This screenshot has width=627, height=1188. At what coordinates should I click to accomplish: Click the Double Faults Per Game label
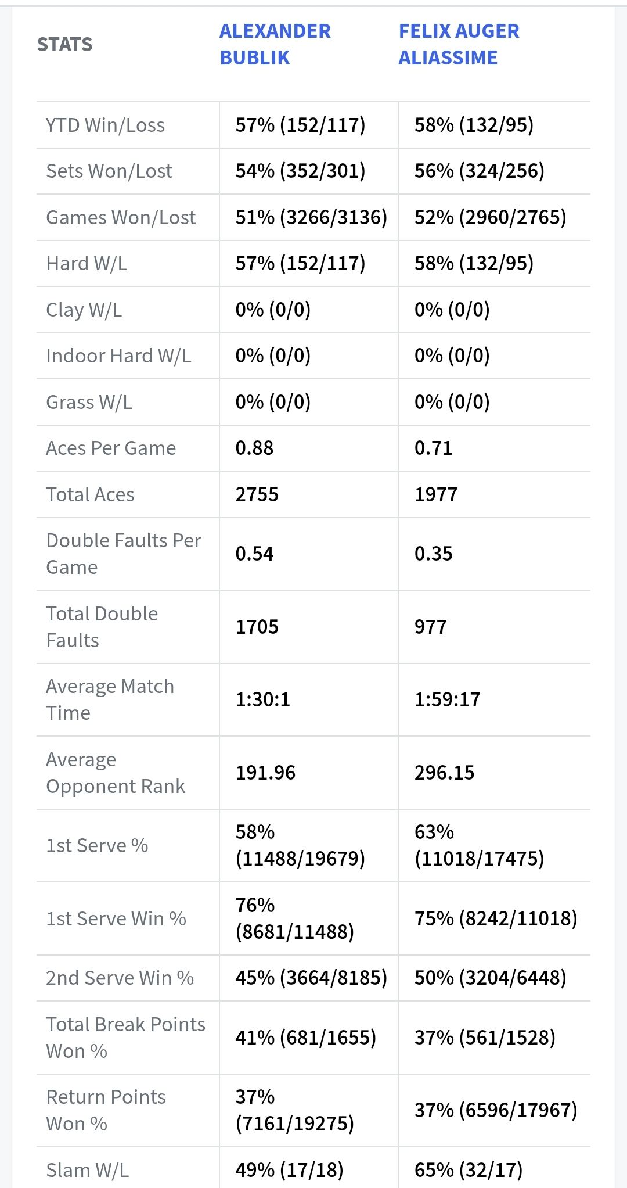123,554
